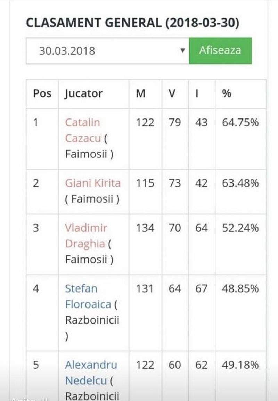Click the M column header

[x=140, y=93]
